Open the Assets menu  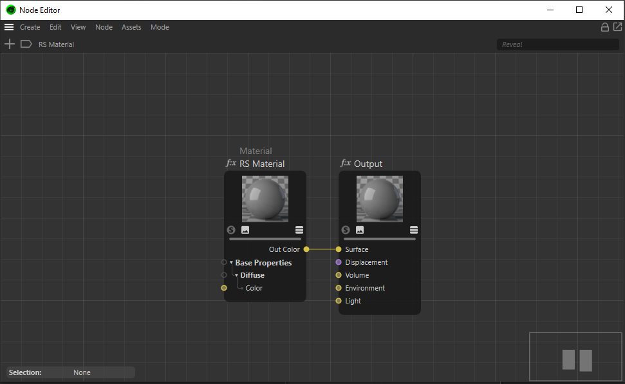click(x=131, y=27)
